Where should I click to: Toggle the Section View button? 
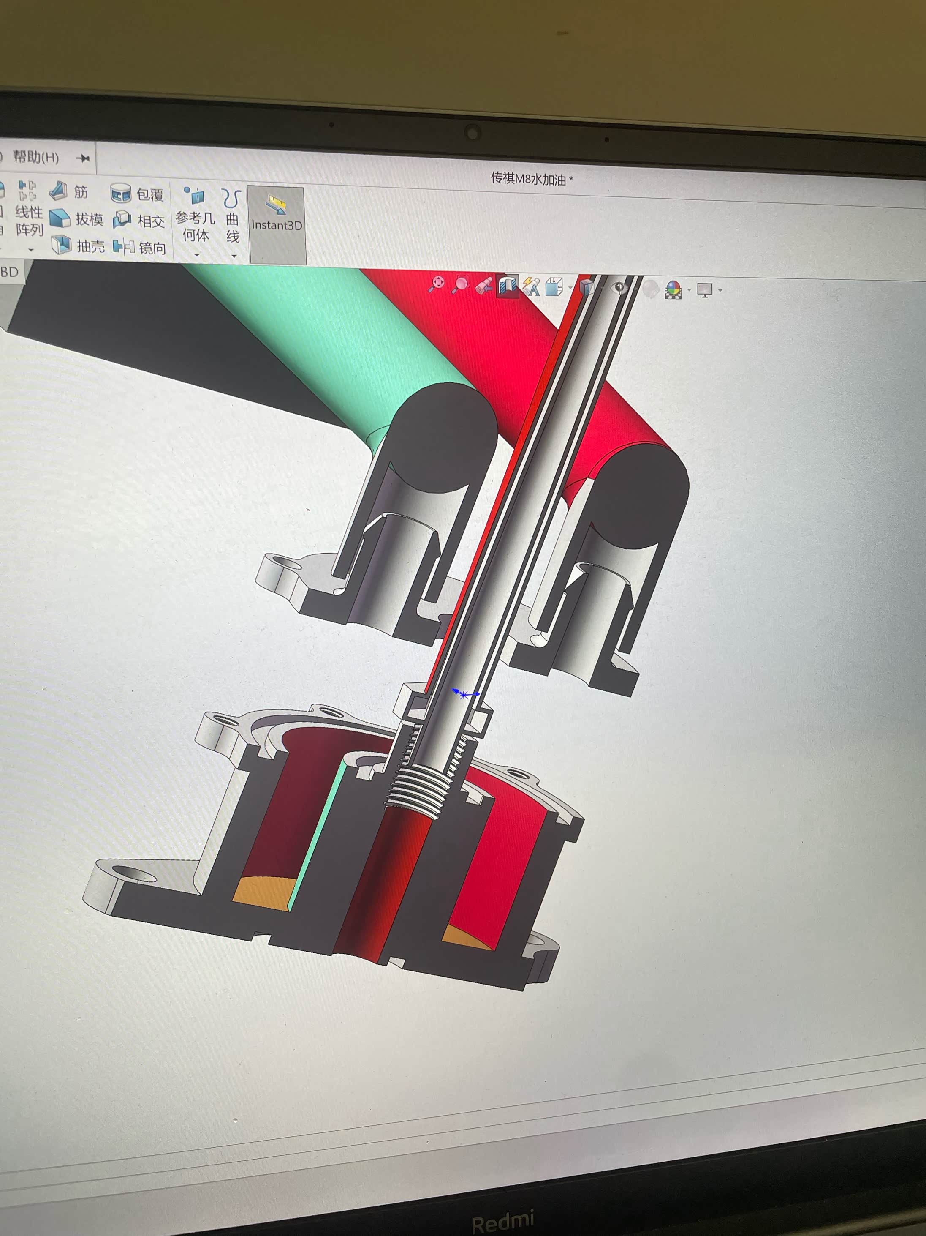(x=508, y=286)
